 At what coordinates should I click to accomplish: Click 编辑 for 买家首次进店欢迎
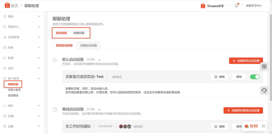[219, 77]
